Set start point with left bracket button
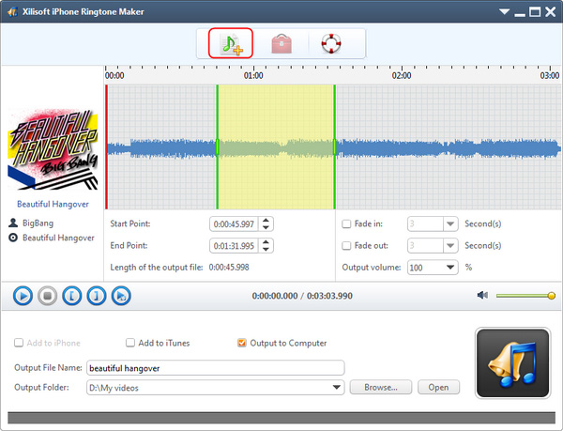This screenshot has height=431, width=563. coord(71,296)
